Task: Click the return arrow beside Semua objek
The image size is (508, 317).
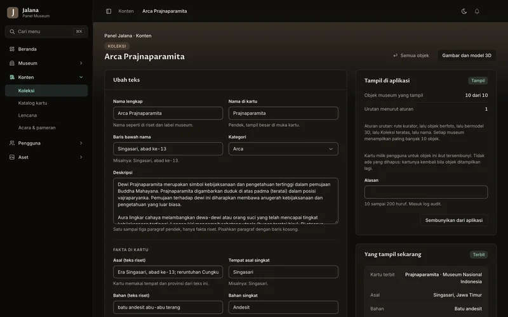Action: (395, 55)
